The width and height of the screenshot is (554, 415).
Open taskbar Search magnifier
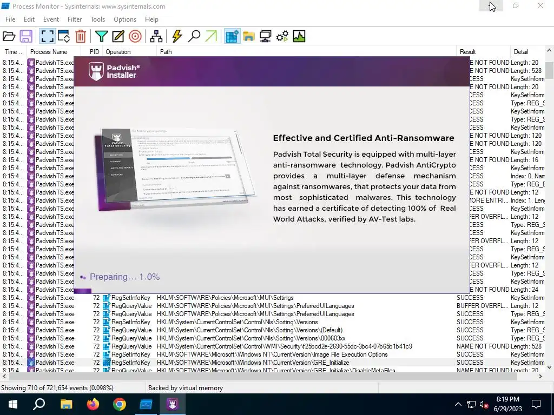(x=39, y=404)
